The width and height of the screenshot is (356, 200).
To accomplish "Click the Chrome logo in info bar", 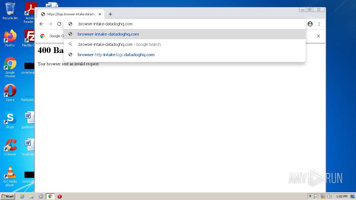I will [43, 36].
